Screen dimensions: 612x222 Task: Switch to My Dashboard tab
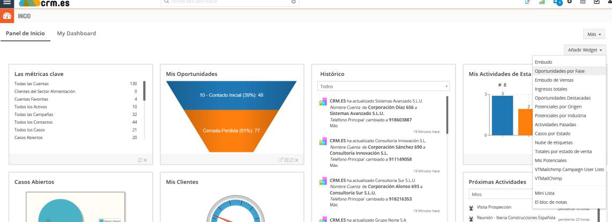click(x=77, y=34)
